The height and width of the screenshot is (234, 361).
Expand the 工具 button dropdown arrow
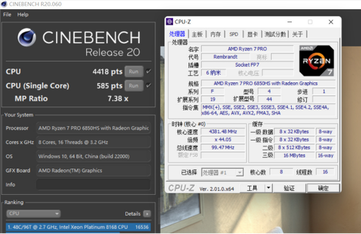(x=268, y=188)
